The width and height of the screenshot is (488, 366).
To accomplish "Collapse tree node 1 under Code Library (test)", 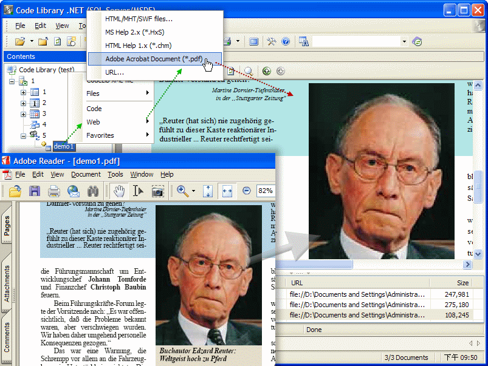I will coord(12,81).
